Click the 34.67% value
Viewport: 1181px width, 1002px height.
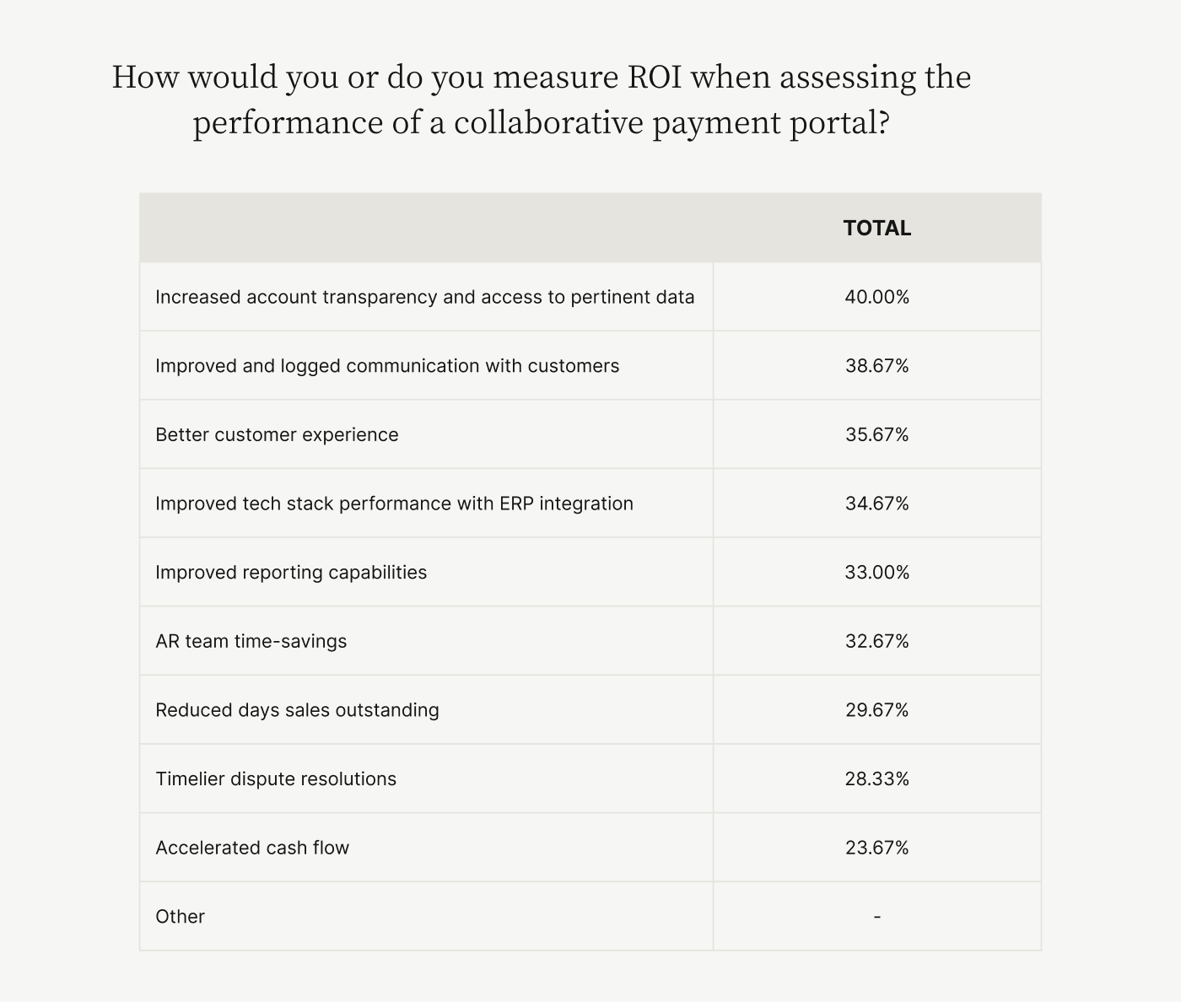876,504
